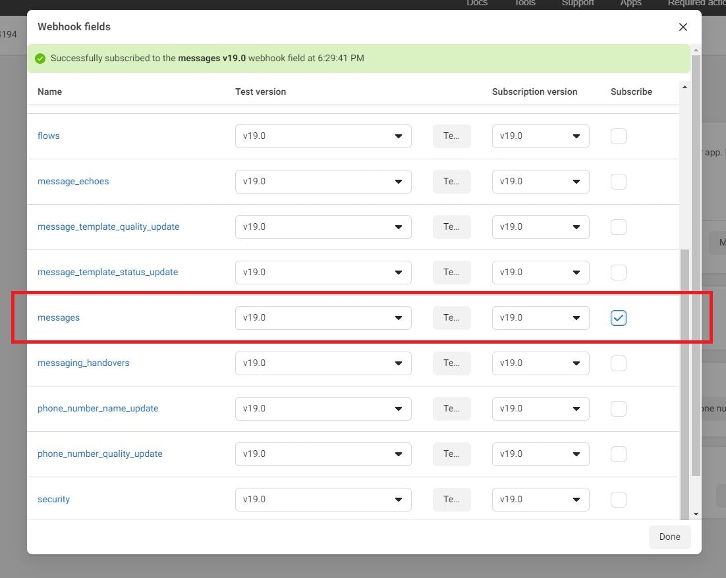Click the dialog scrollbar down arrow
Screen dimensions: 726x578
[696, 514]
